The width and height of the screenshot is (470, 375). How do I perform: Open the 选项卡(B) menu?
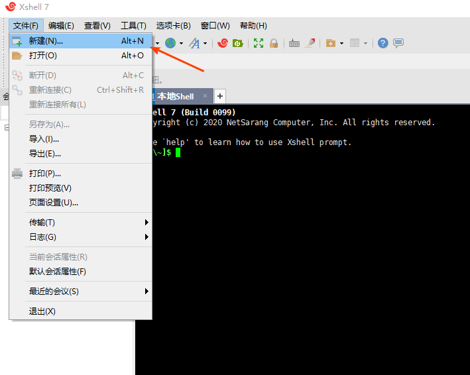[173, 25]
